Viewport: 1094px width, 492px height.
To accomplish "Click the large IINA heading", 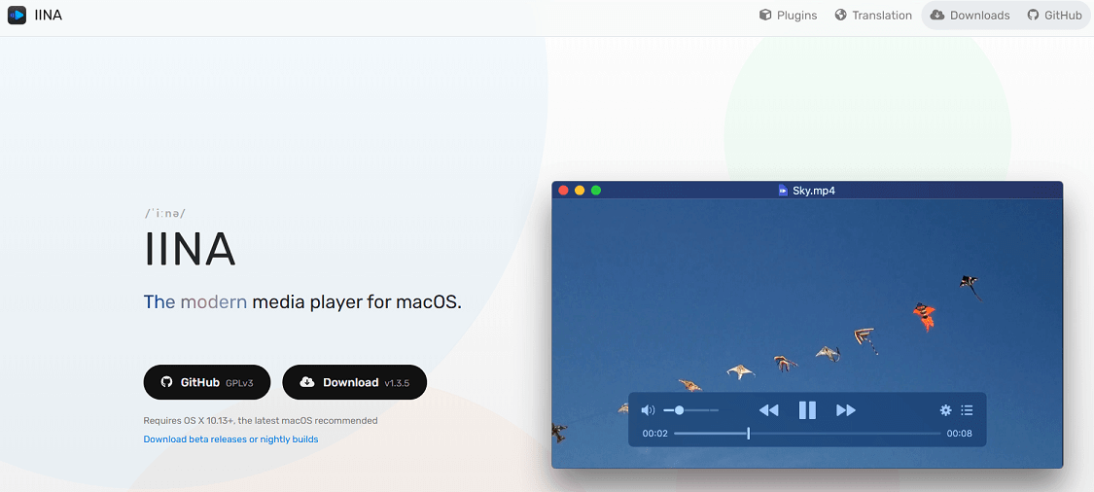I will pyautogui.click(x=190, y=249).
